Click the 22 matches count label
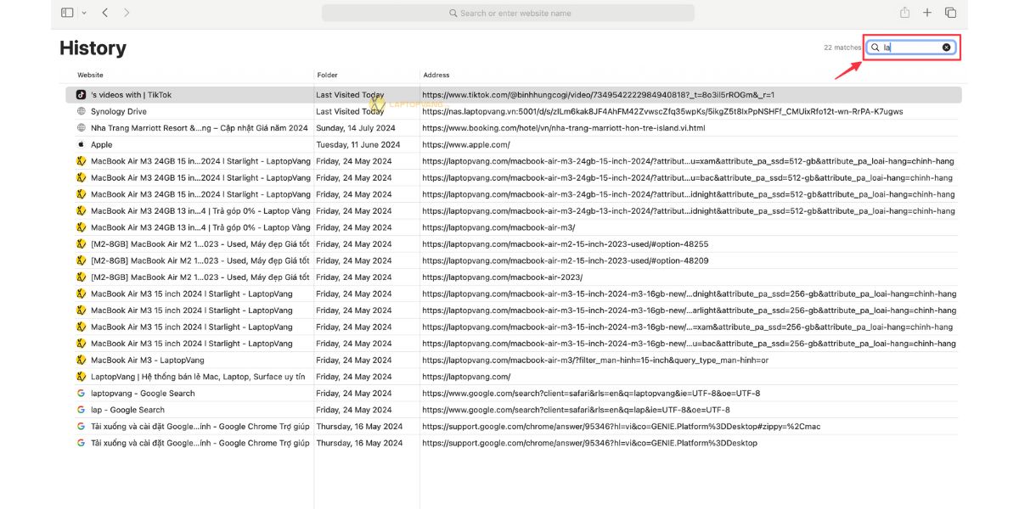 tap(842, 48)
